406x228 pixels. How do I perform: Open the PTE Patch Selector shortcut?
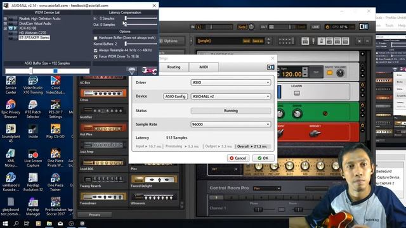coord(33,109)
